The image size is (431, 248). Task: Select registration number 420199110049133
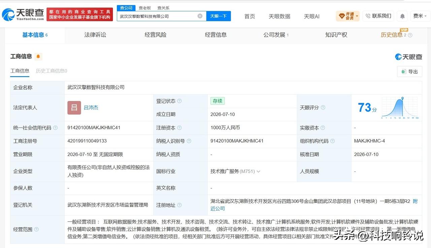(x=87, y=141)
